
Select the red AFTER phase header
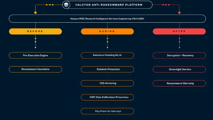point(179,32)
